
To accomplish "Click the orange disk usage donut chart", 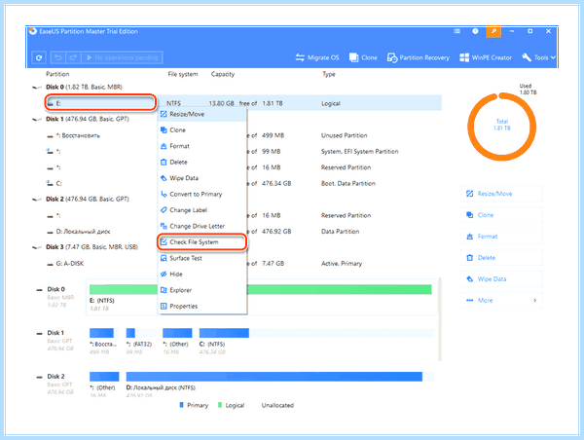I will [501, 127].
